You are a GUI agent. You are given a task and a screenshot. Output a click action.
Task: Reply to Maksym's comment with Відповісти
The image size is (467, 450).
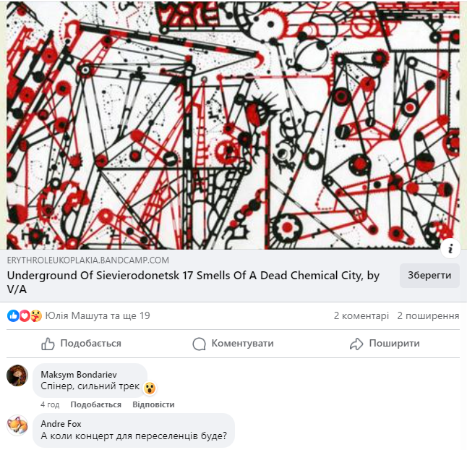coord(153,404)
